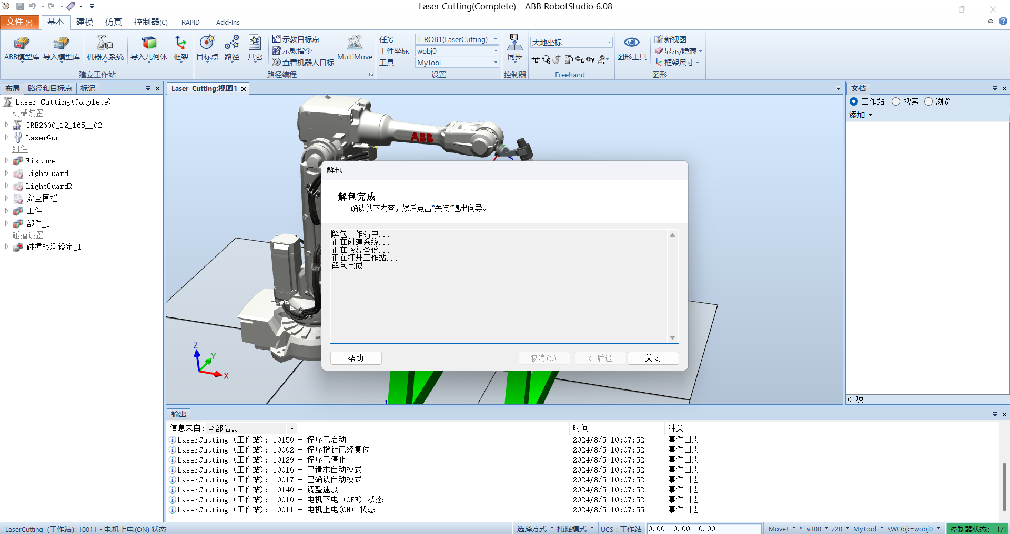Click 选择方式 in status bar

pos(535,529)
